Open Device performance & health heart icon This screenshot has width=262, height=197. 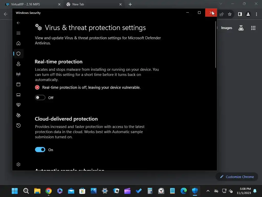(x=18, y=105)
